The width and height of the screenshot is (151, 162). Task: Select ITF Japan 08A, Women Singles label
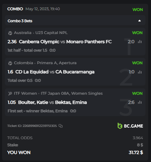tap(72, 93)
